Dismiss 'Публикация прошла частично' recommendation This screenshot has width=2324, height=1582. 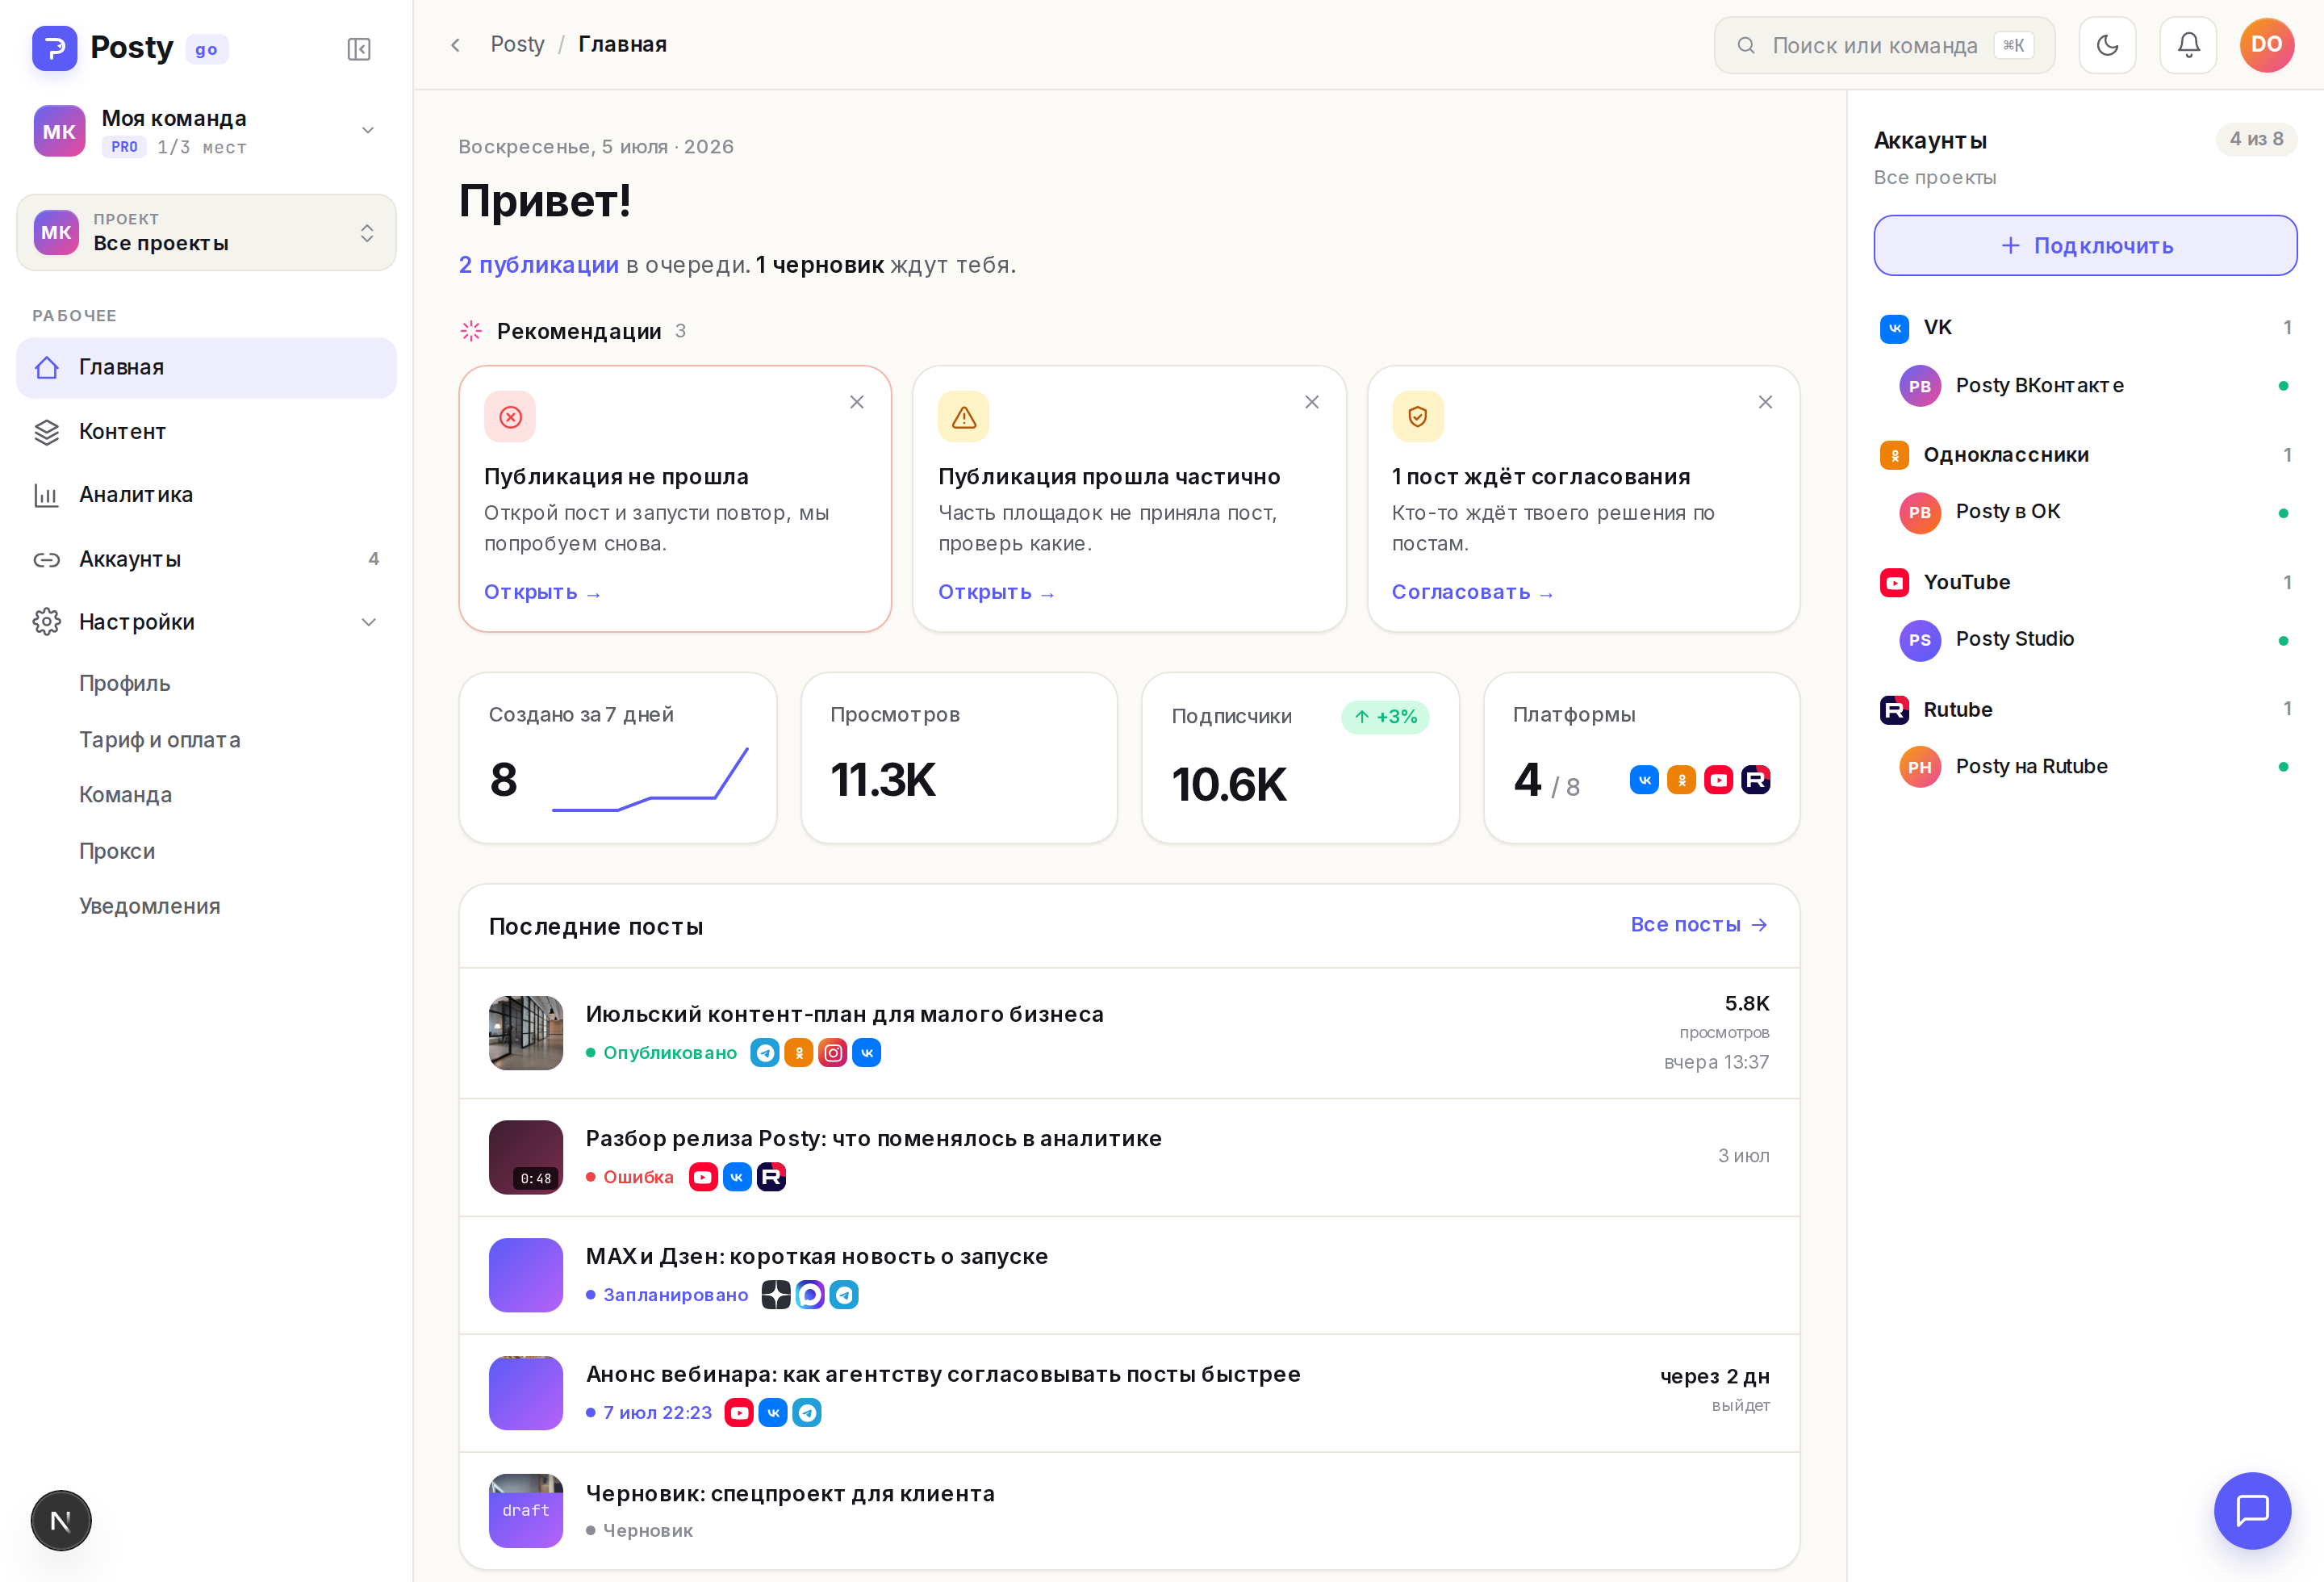pos(1312,402)
